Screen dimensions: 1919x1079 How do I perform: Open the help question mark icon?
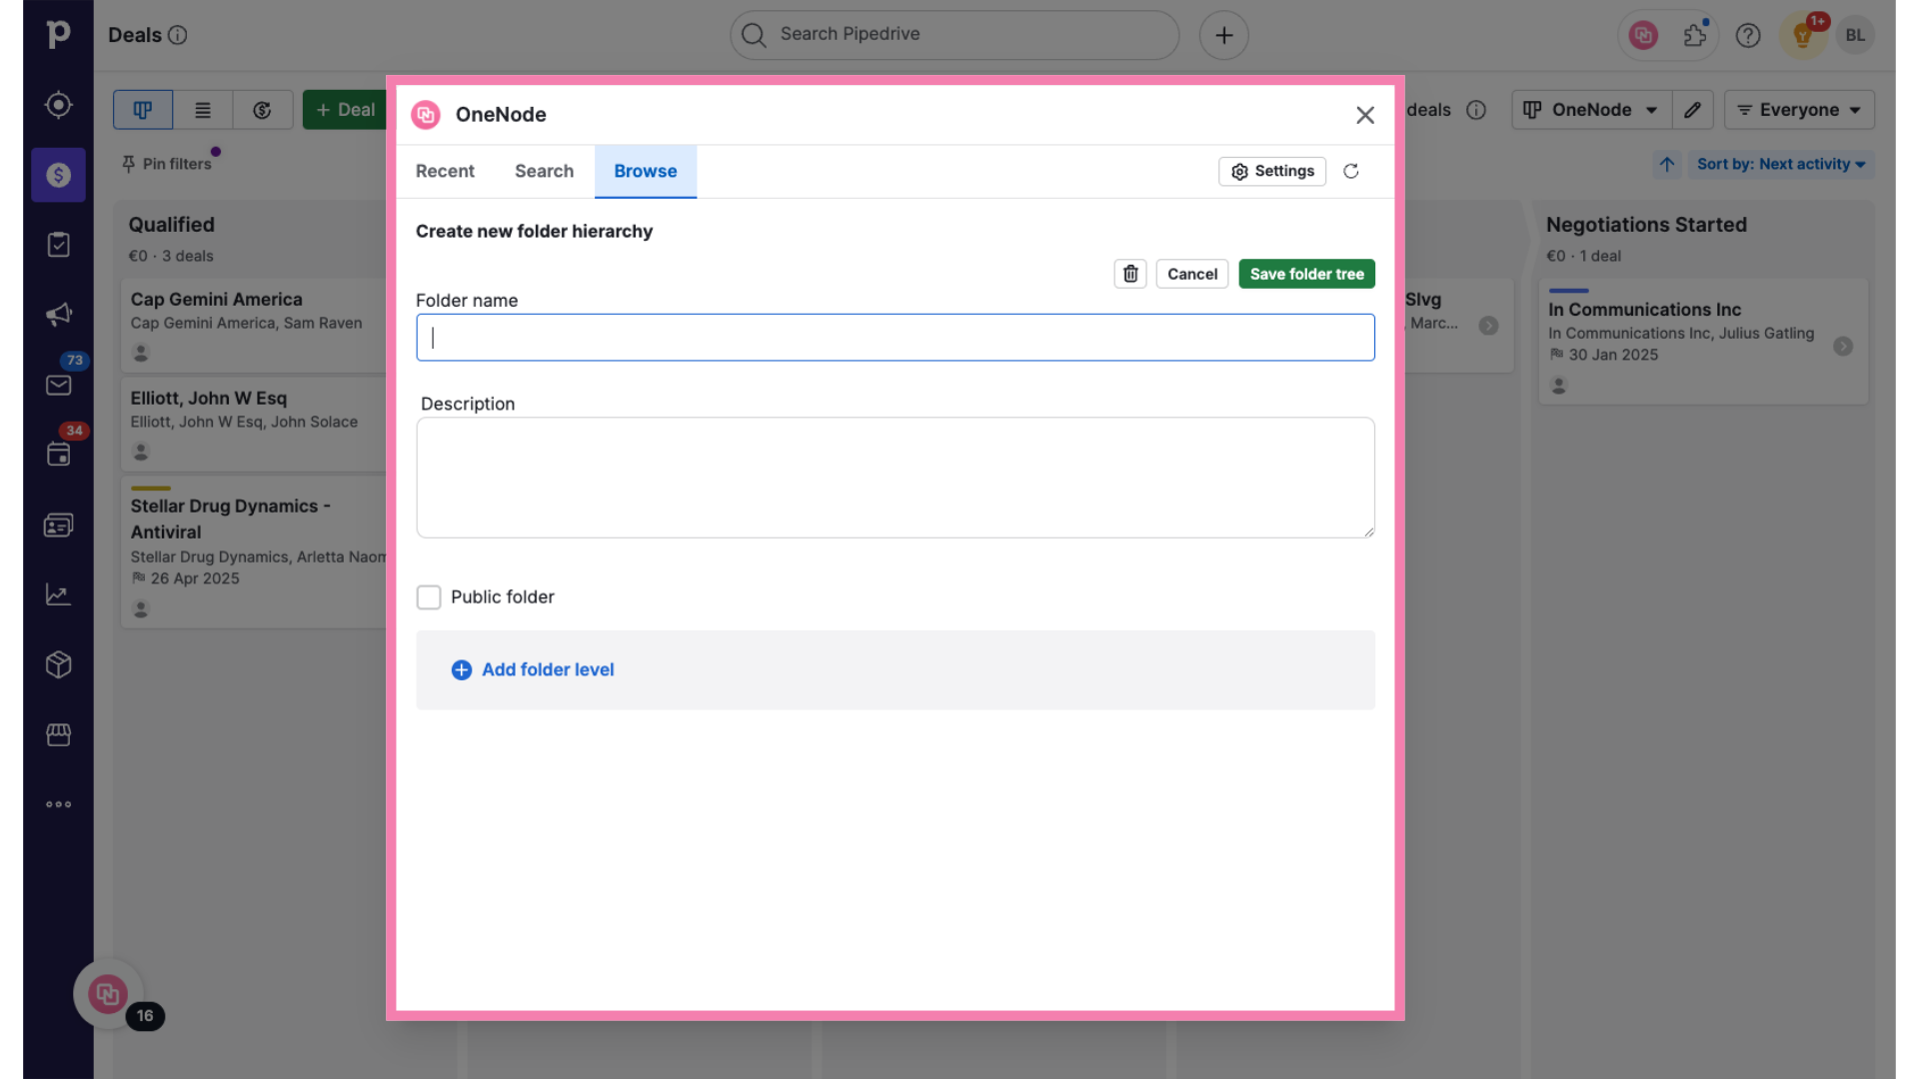pos(1747,35)
